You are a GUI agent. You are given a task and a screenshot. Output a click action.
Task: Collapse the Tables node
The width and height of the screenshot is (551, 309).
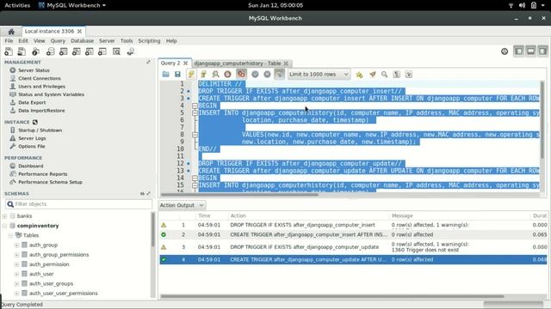(x=10, y=235)
